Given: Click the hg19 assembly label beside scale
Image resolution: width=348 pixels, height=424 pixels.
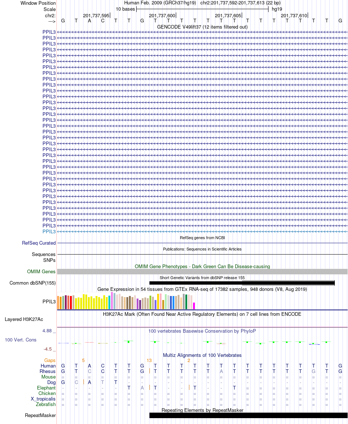Looking at the screenshot, I should (277, 9).
